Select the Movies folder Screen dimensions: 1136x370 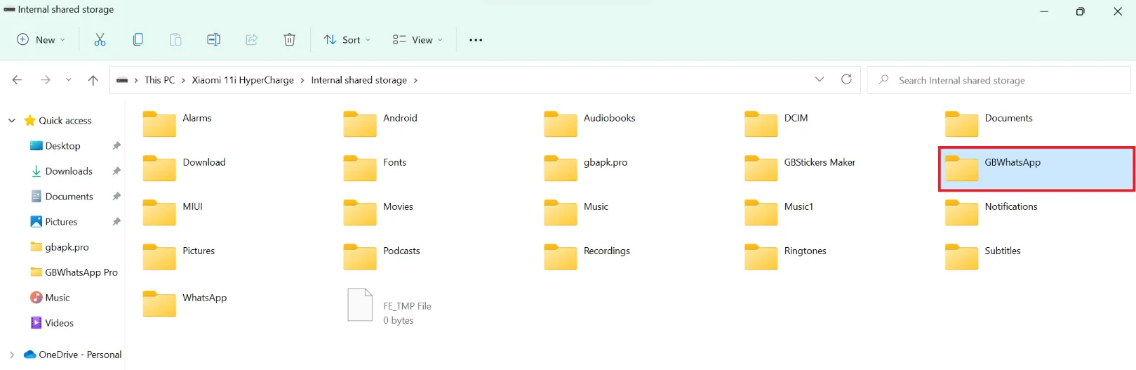378,213
